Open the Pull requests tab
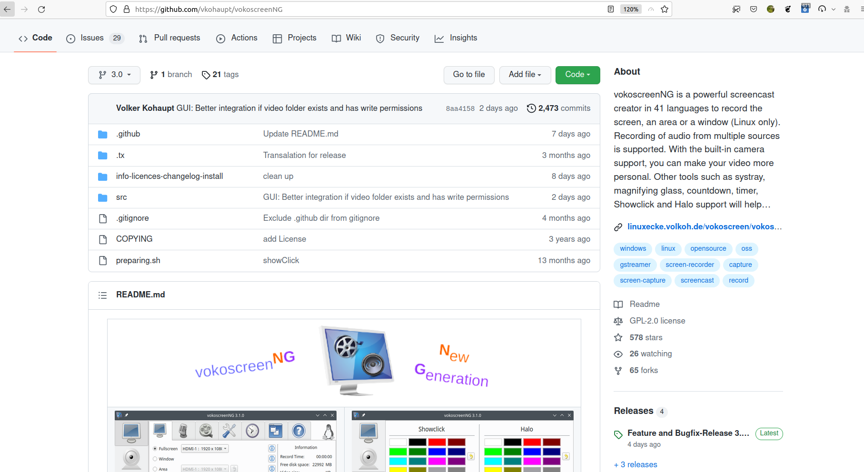Screen dimensions: 864x472 pos(169,38)
